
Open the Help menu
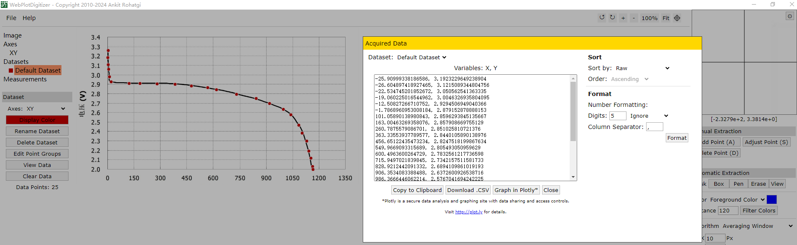click(29, 18)
